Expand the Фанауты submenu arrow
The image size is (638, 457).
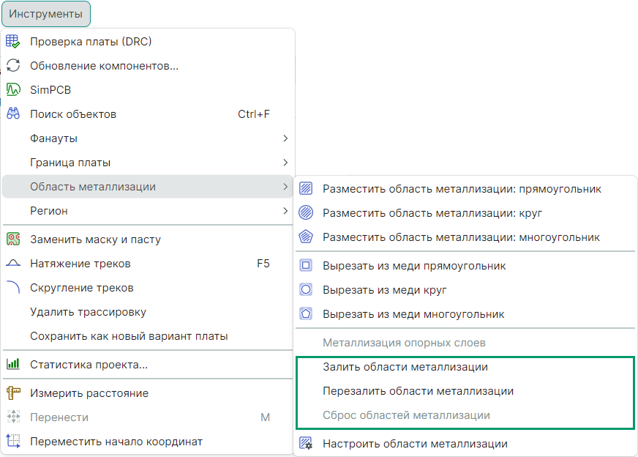pos(285,138)
